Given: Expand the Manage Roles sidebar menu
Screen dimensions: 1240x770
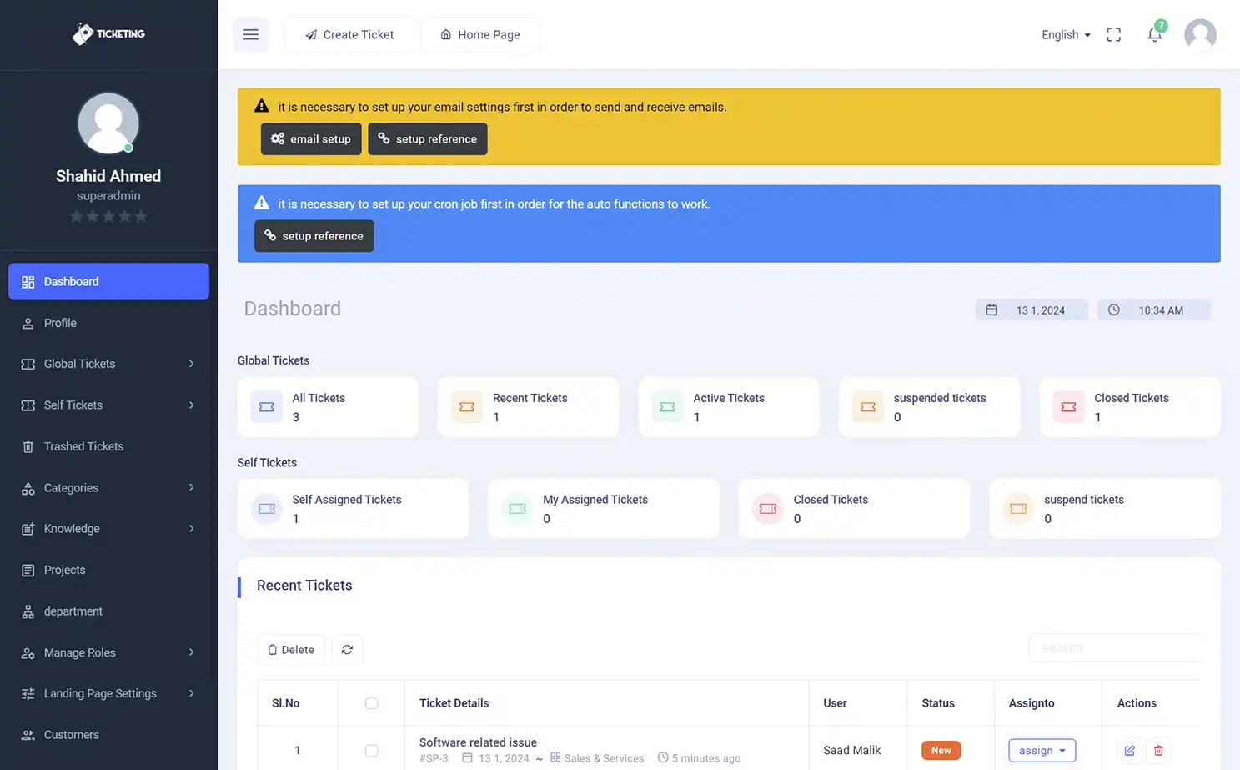Looking at the screenshot, I should [78, 652].
